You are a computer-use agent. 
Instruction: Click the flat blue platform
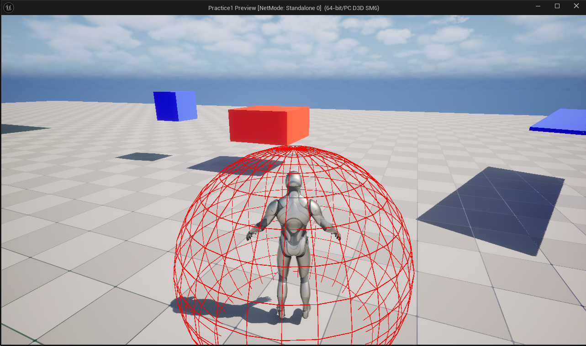click(x=559, y=122)
